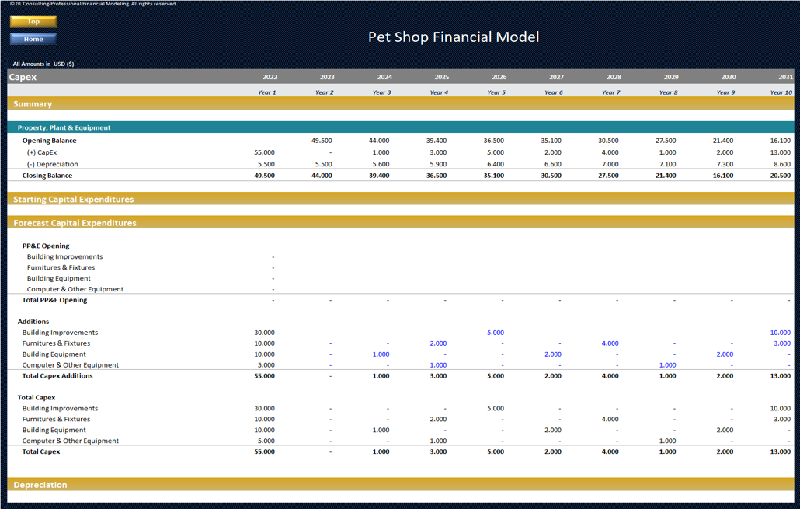Select the Closing Balance row label
The width and height of the screenshot is (800, 509).
pos(47,175)
